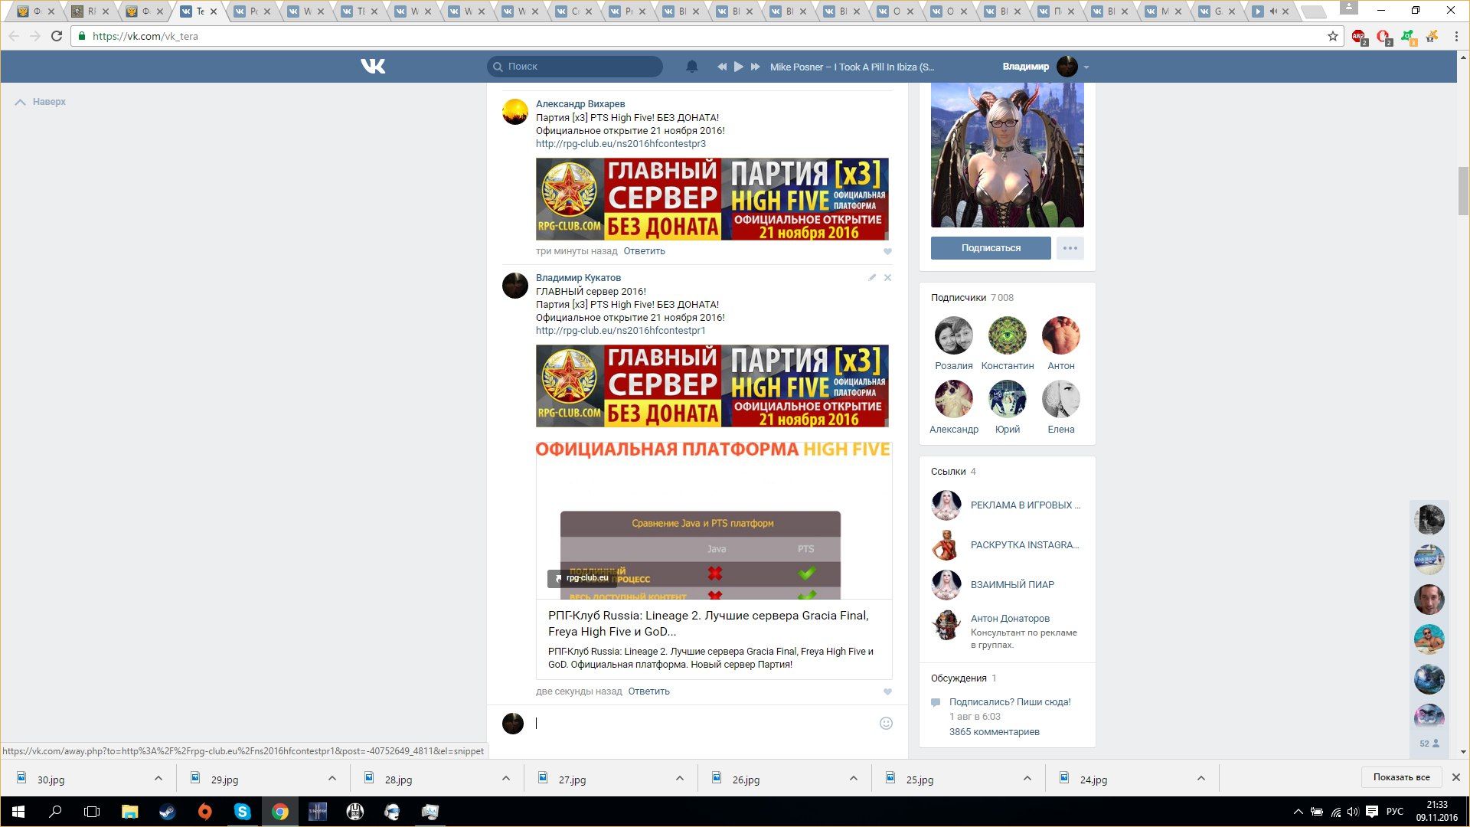Click the Подписаться button
1470x827 pixels.
coord(991,248)
